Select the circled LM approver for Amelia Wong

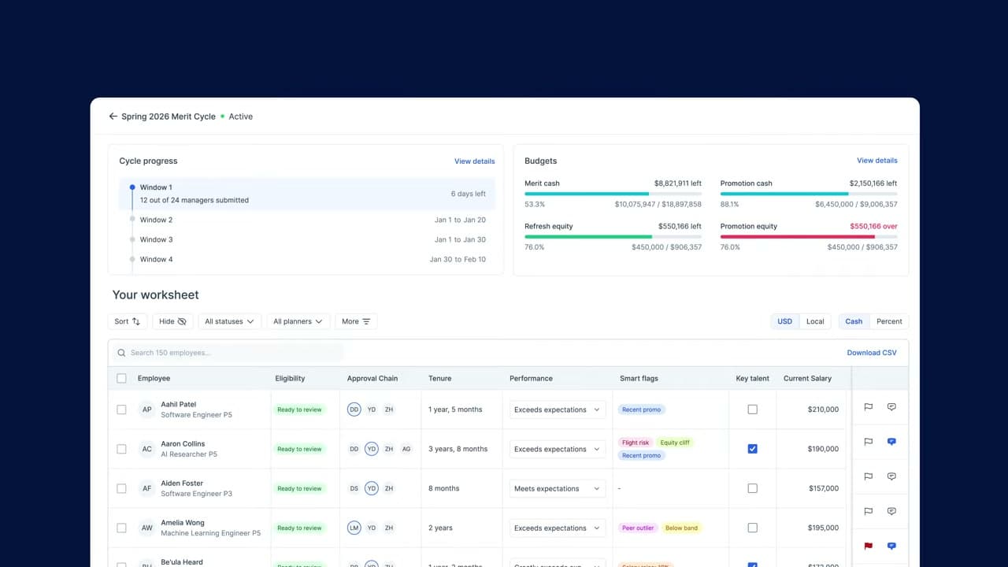(x=354, y=528)
